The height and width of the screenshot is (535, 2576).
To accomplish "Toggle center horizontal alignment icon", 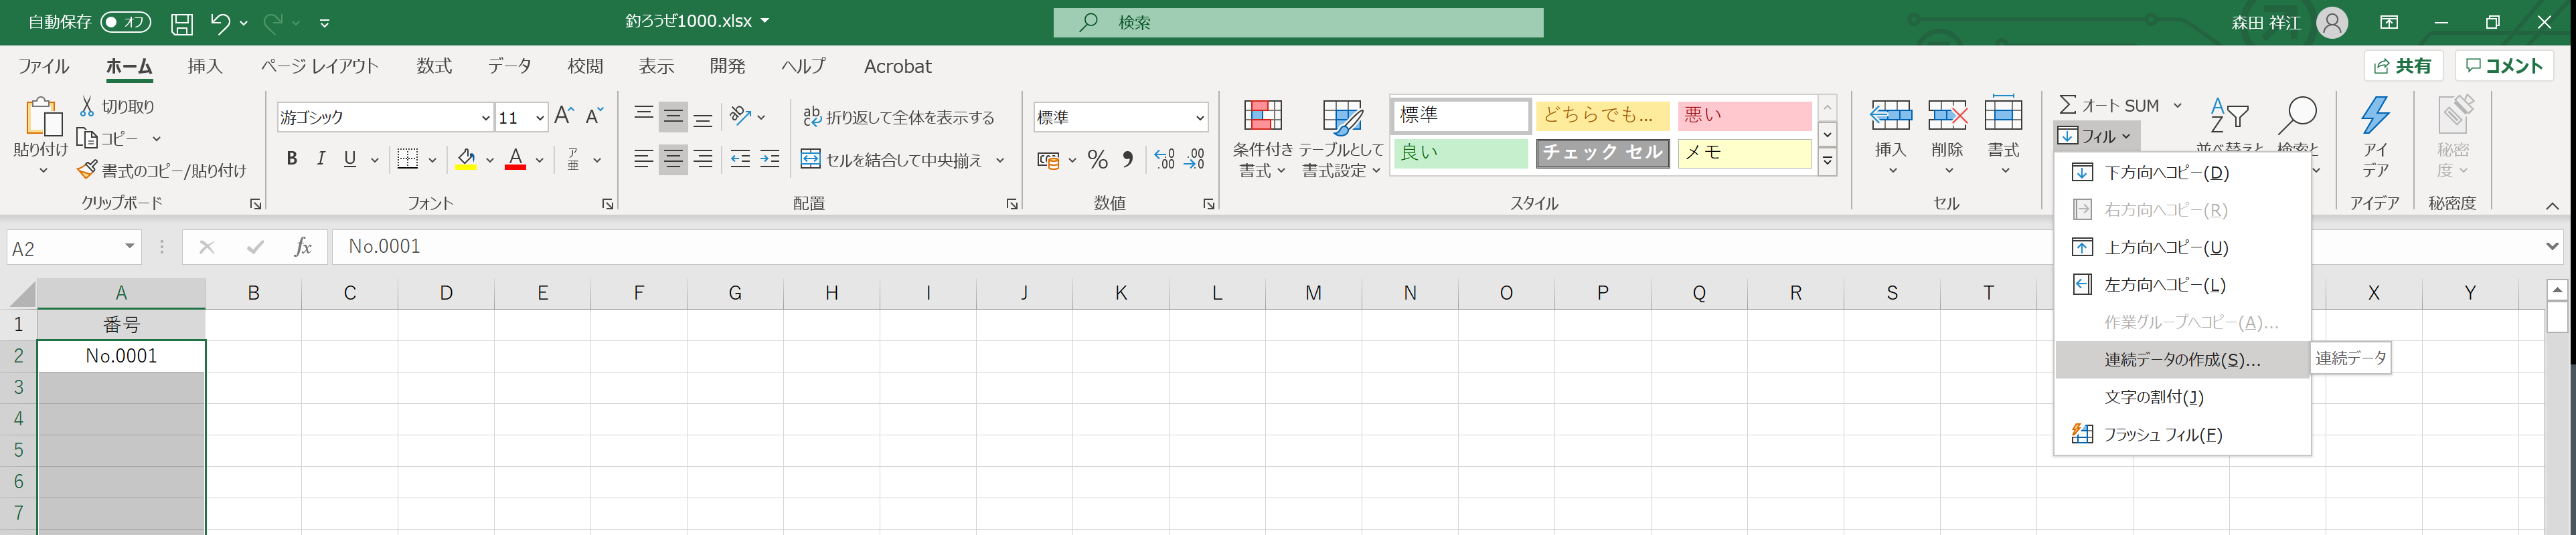I will (674, 158).
